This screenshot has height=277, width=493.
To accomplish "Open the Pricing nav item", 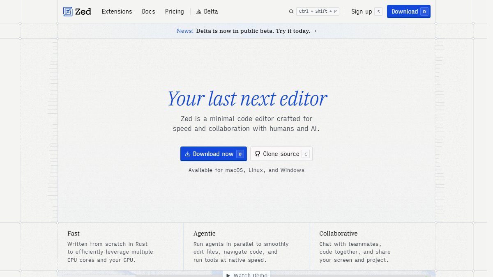I will point(175,11).
